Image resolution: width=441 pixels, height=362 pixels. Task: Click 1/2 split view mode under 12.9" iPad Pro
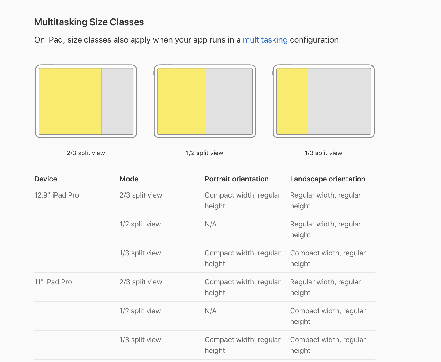coord(140,224)
